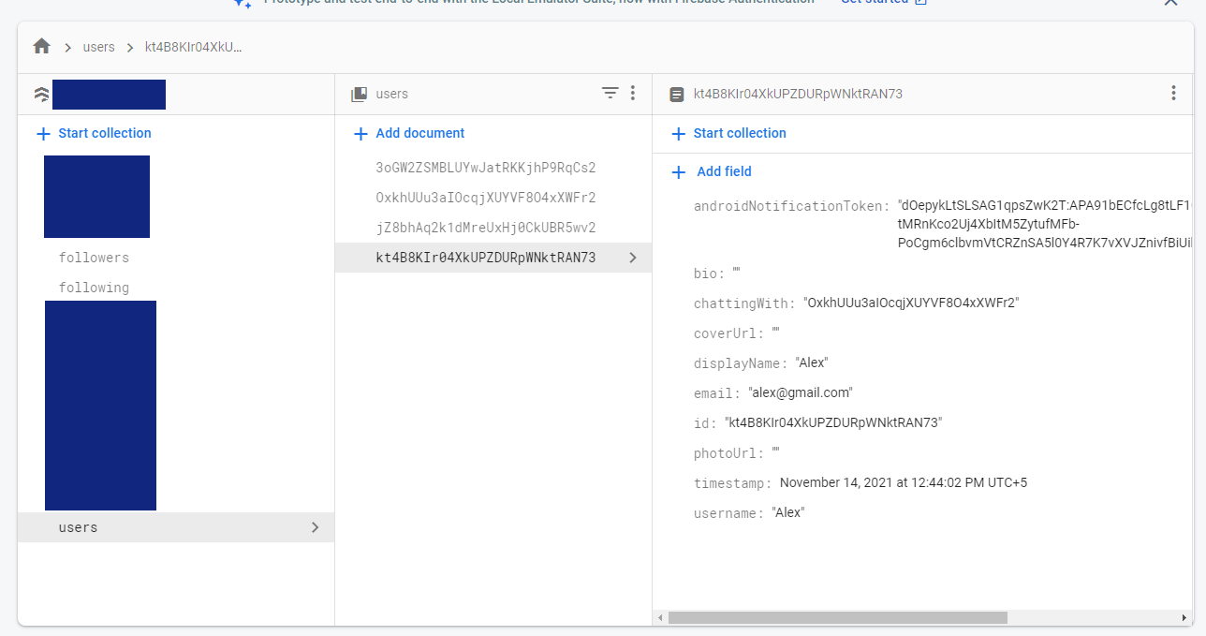Click the document icon beside kt4B8KIr04Xk header
Viewport: 1206px width, 636px height.
coord(676,94)
